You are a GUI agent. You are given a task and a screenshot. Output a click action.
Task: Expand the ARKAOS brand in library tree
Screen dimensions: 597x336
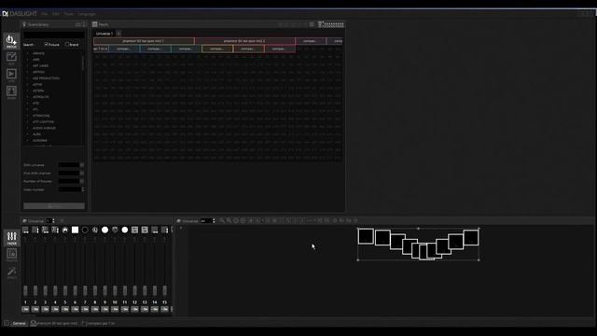[27, 53]
